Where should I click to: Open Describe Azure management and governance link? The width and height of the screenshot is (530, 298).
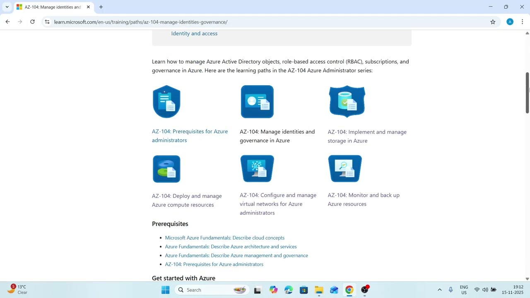pyautogui.click(x=236, y=255)
